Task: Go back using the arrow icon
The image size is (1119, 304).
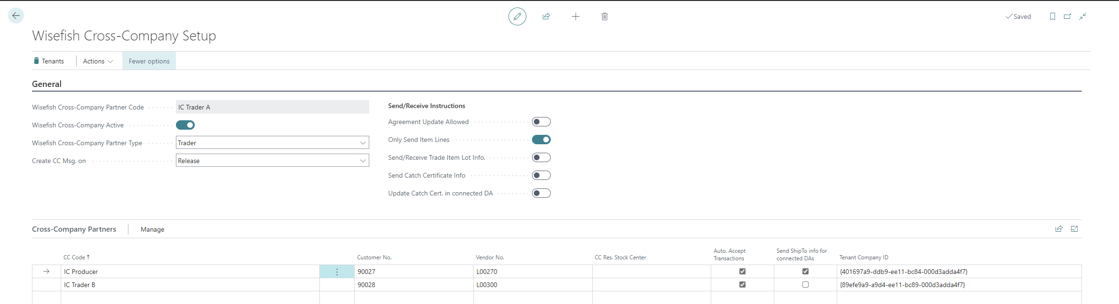Action: (x=16, y=16)
